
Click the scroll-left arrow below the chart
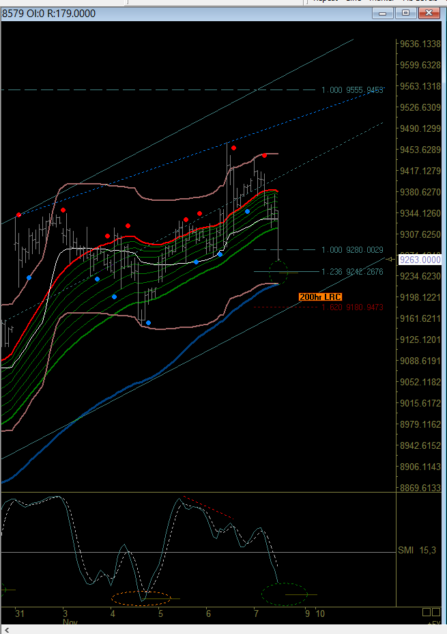(x=6, y=630)
